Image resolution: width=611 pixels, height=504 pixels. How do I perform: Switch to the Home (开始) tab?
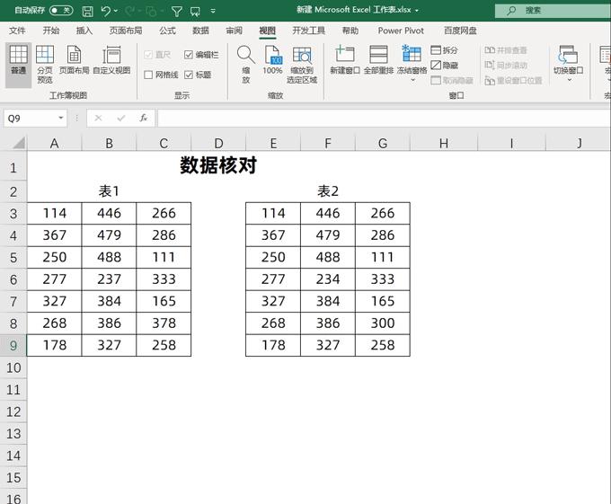click(51, 31)
